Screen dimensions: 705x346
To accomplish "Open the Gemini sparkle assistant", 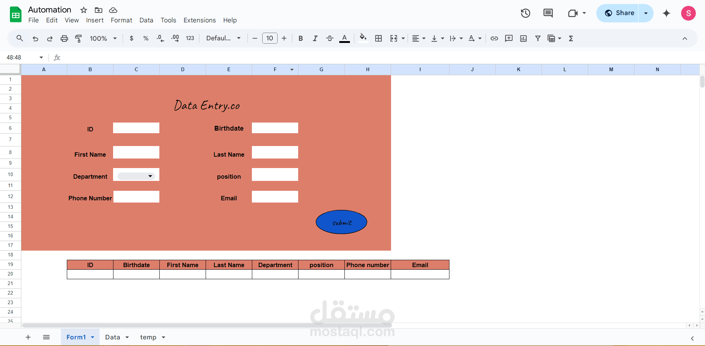I will (666, 13).
